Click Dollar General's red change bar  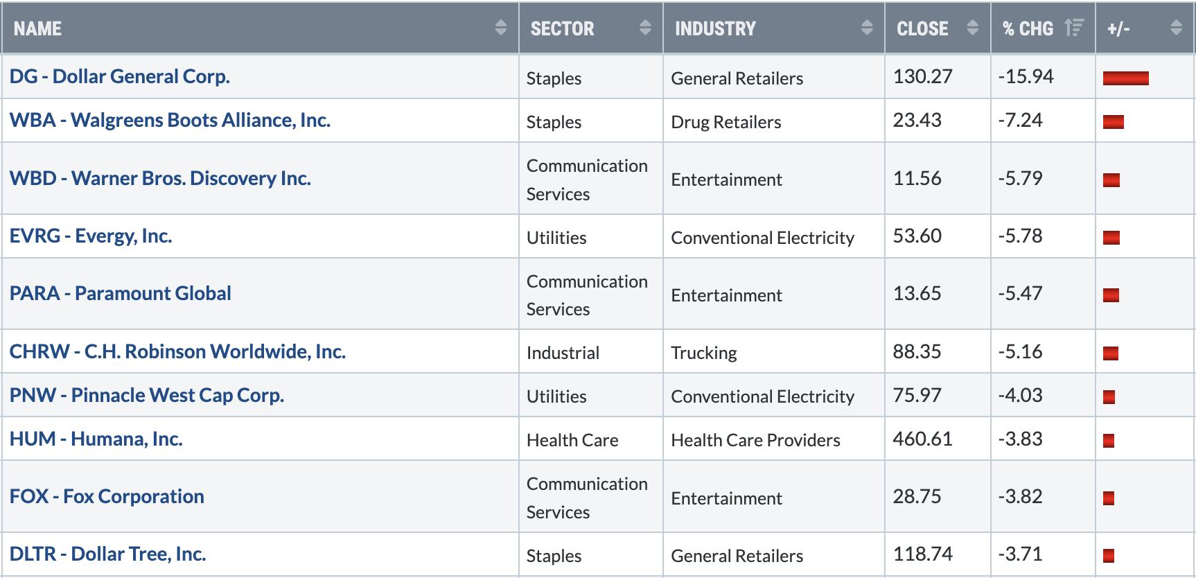[x=1125, y=78]
